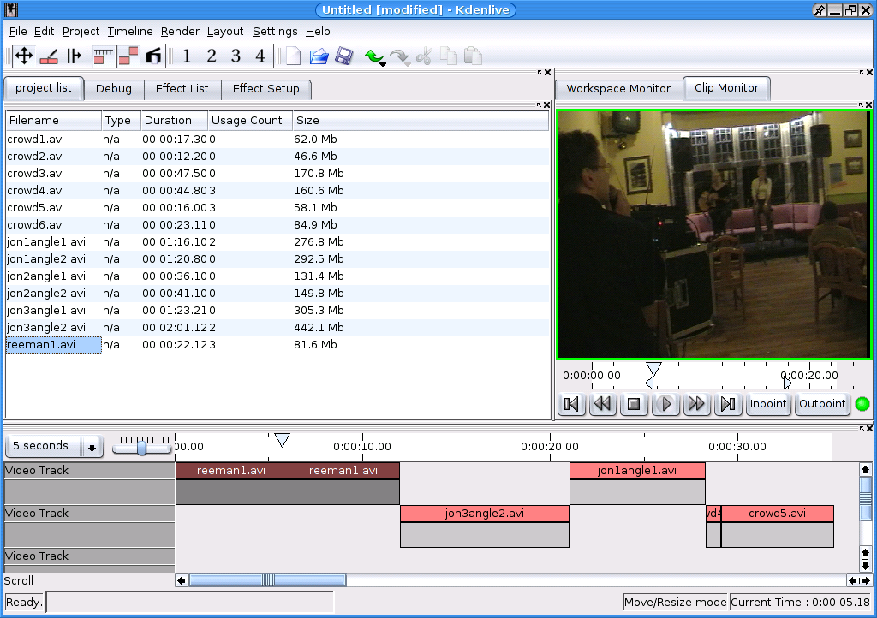
Task: Toggle snap to frame button
Action: (103, 56)
